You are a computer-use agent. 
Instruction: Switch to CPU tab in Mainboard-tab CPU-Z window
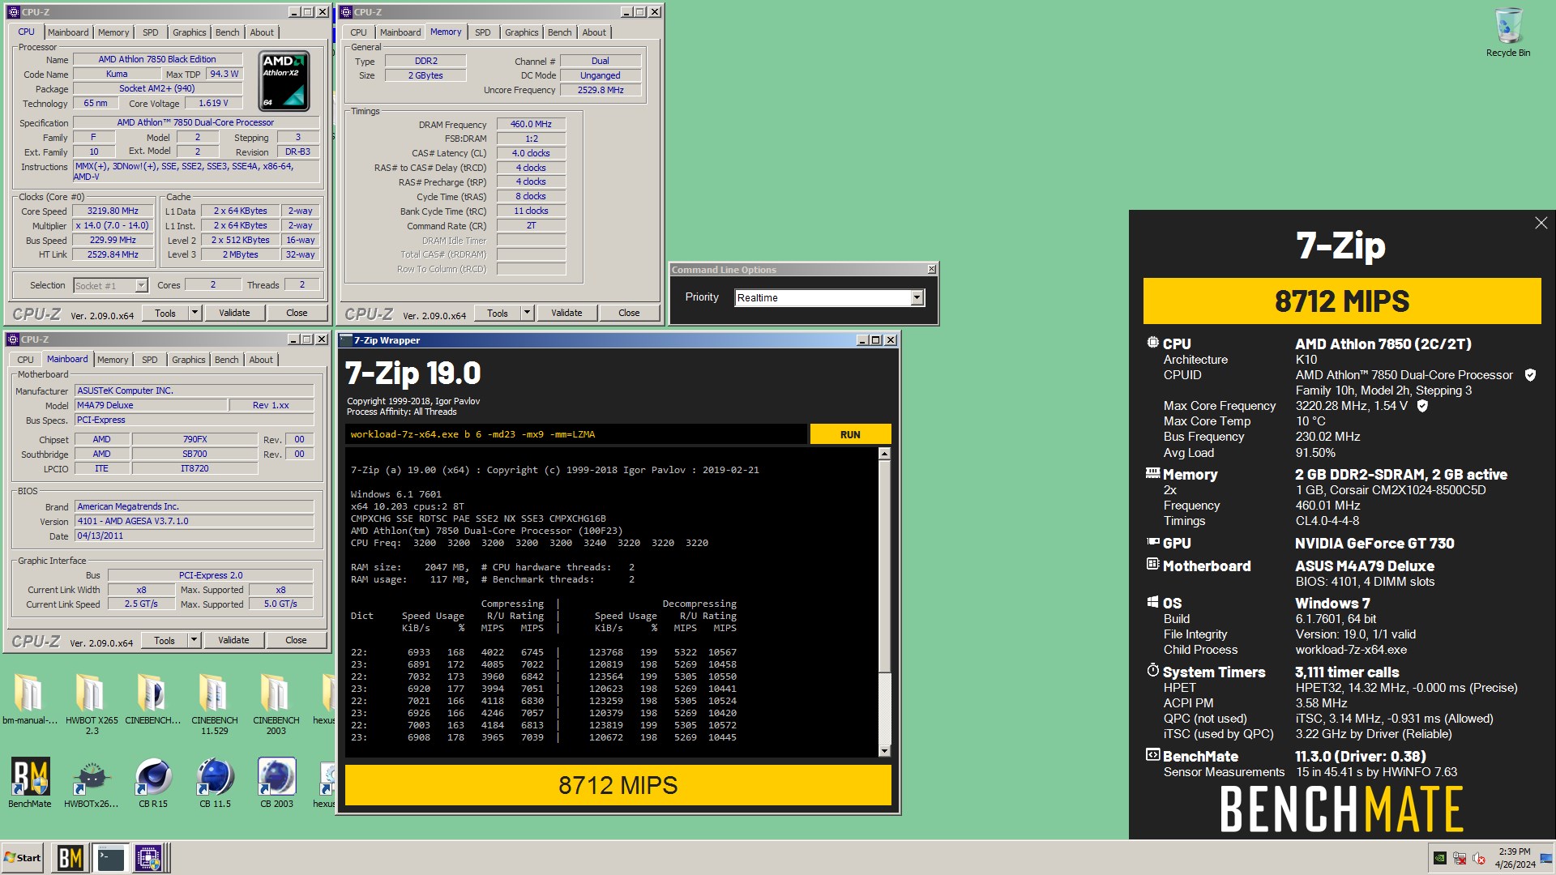click(x=26, y=360)
